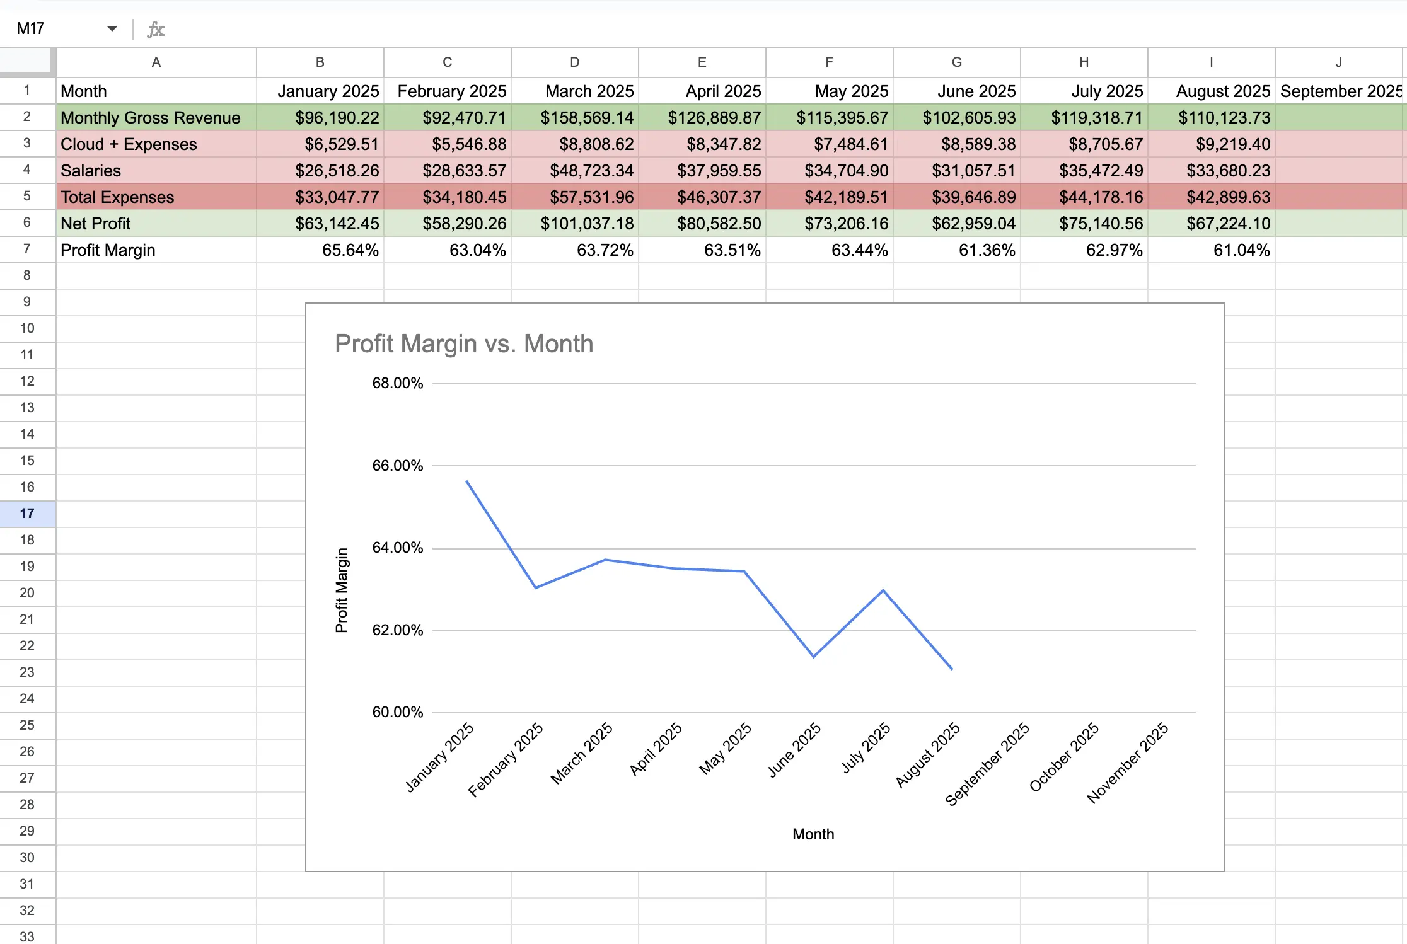1407x944 pixels.
Task: Click the September 2025 header cell
Action: point(1340,91)
